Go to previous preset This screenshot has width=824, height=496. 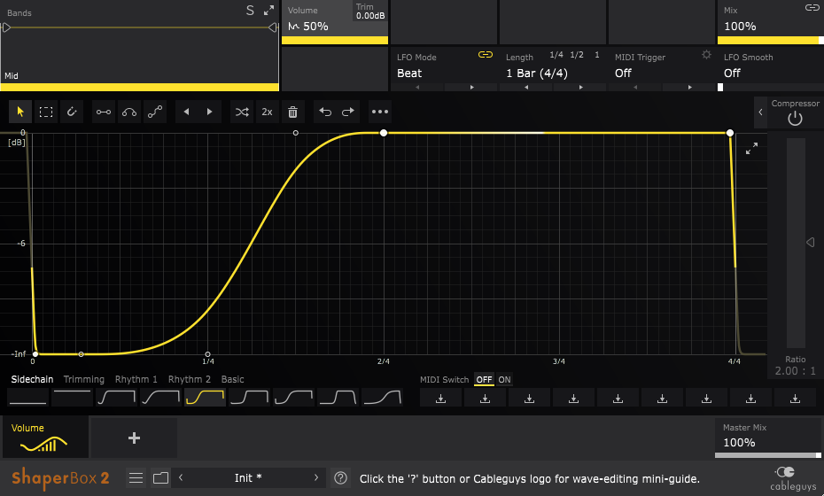coord(181,477)
